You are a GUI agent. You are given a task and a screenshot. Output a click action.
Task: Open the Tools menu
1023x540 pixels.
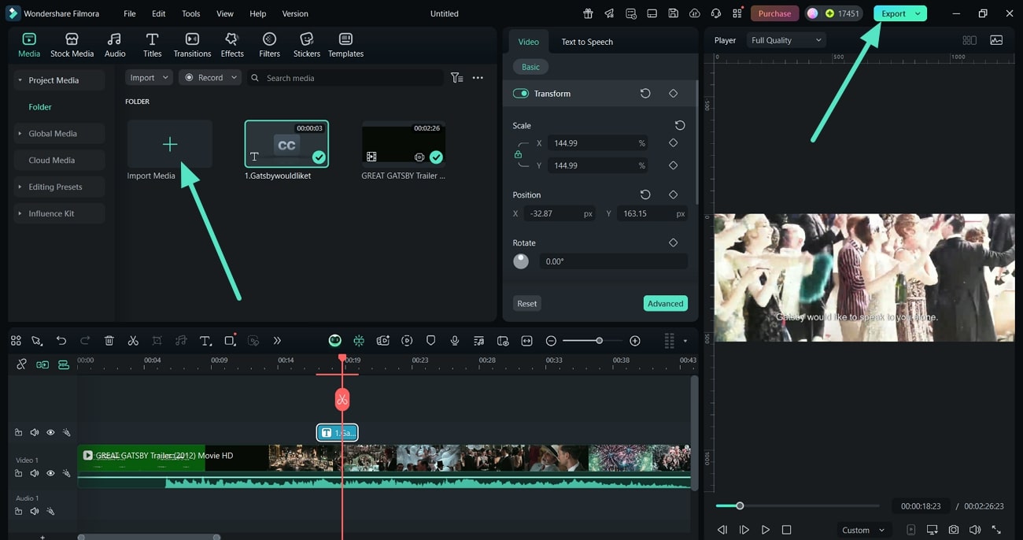pyautogui.click(x=191, y=13)
